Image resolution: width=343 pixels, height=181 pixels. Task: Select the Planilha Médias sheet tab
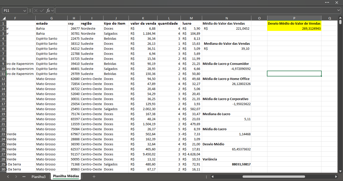tap(66, 176)
